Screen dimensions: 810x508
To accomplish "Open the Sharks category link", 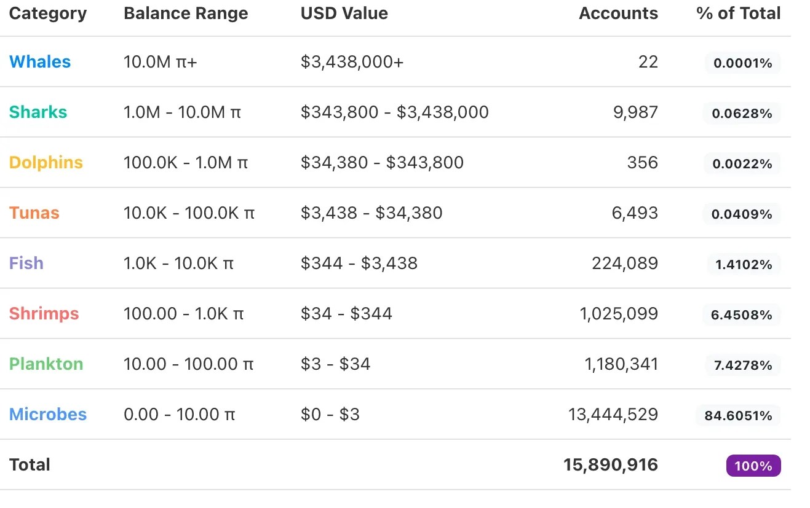I will 38,112.
